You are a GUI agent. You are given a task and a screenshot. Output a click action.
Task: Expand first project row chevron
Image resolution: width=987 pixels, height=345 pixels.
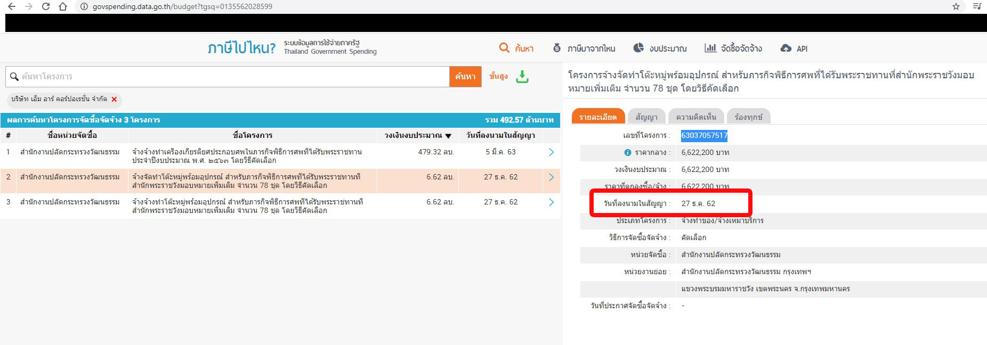click(x=551, y=152)
